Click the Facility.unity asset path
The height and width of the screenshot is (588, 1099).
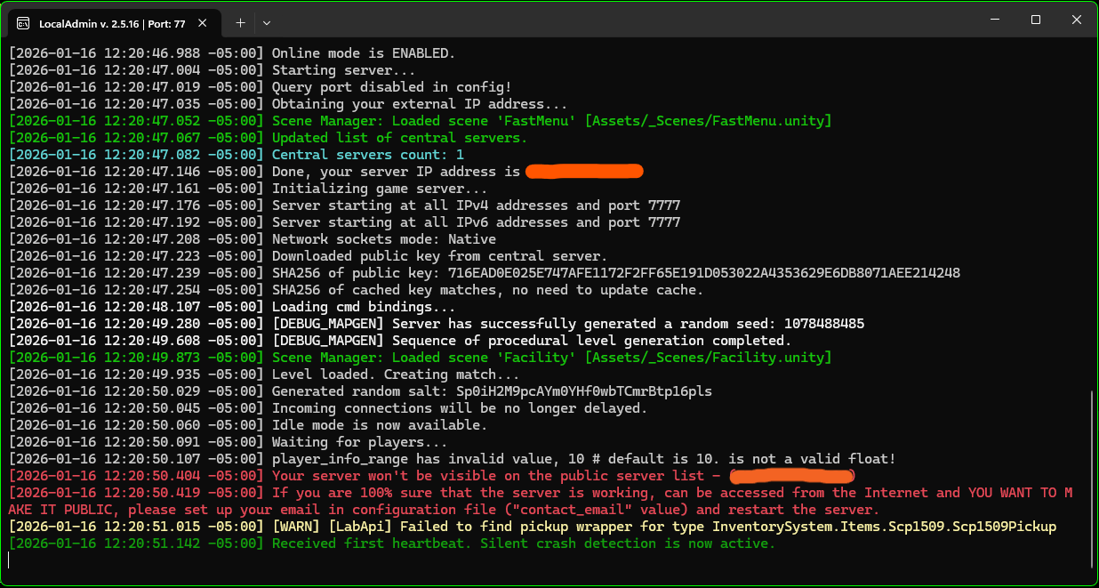point(708,358)
